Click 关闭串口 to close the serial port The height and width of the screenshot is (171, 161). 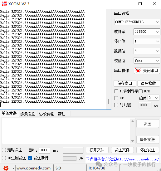[x=147, y=71]
